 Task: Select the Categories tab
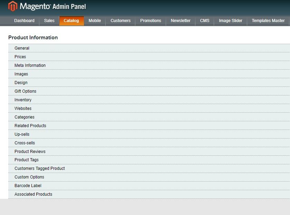24,117
